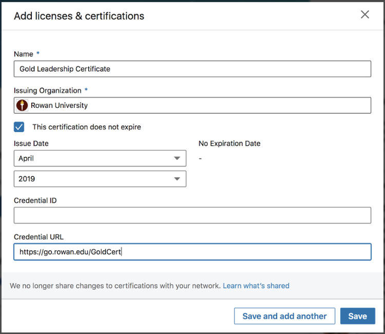This screenshot has height=334, width=385.
Task: Save the certification
Action: pyautogui.click(x=357, y=316)
